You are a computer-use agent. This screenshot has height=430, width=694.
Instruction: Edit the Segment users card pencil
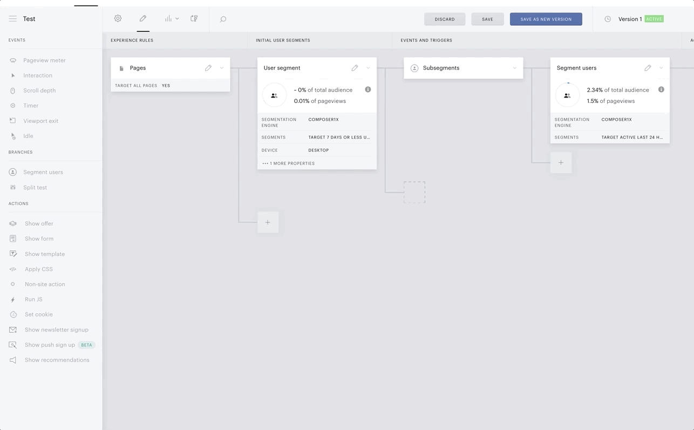tap(648, 68)
